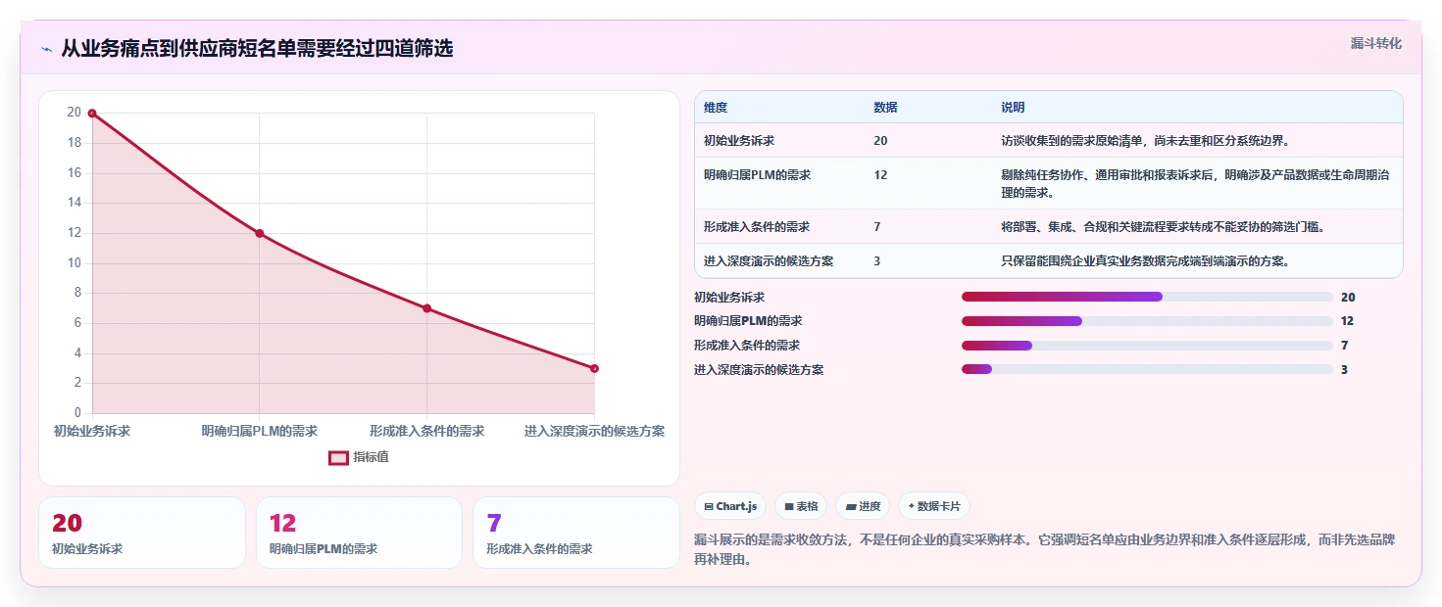Image resolution: width=1442 pixels, height=607 pixels.
Task: Click the chart point for 明确归属PLM的需求
Action: pos(260,233)
